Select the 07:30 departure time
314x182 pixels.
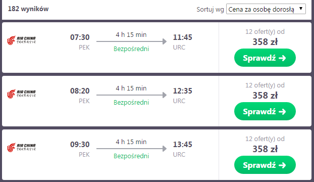(x=80, y=37)
